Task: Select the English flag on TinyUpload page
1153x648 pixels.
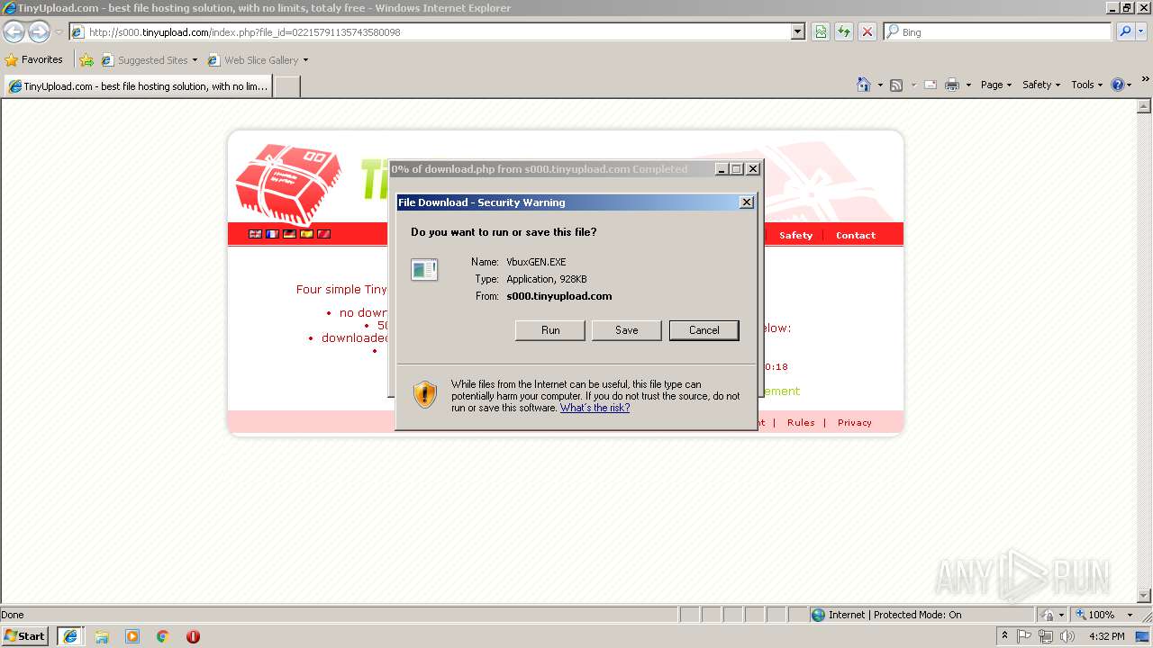Action: click(x=256, y=234)
